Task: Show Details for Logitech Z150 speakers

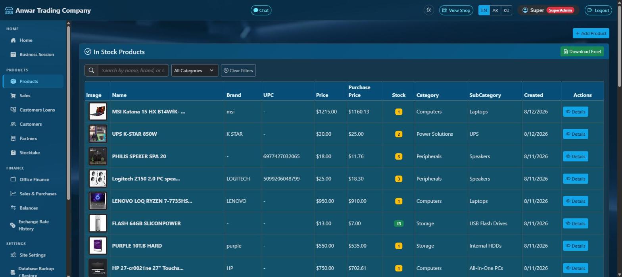Action: (x=576, y=179)
